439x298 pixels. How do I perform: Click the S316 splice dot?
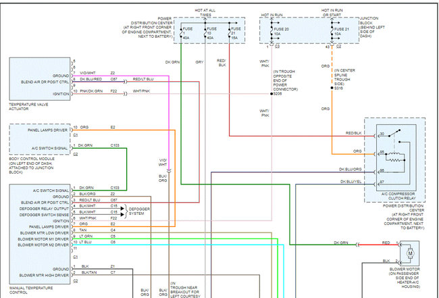click(332, 88)
